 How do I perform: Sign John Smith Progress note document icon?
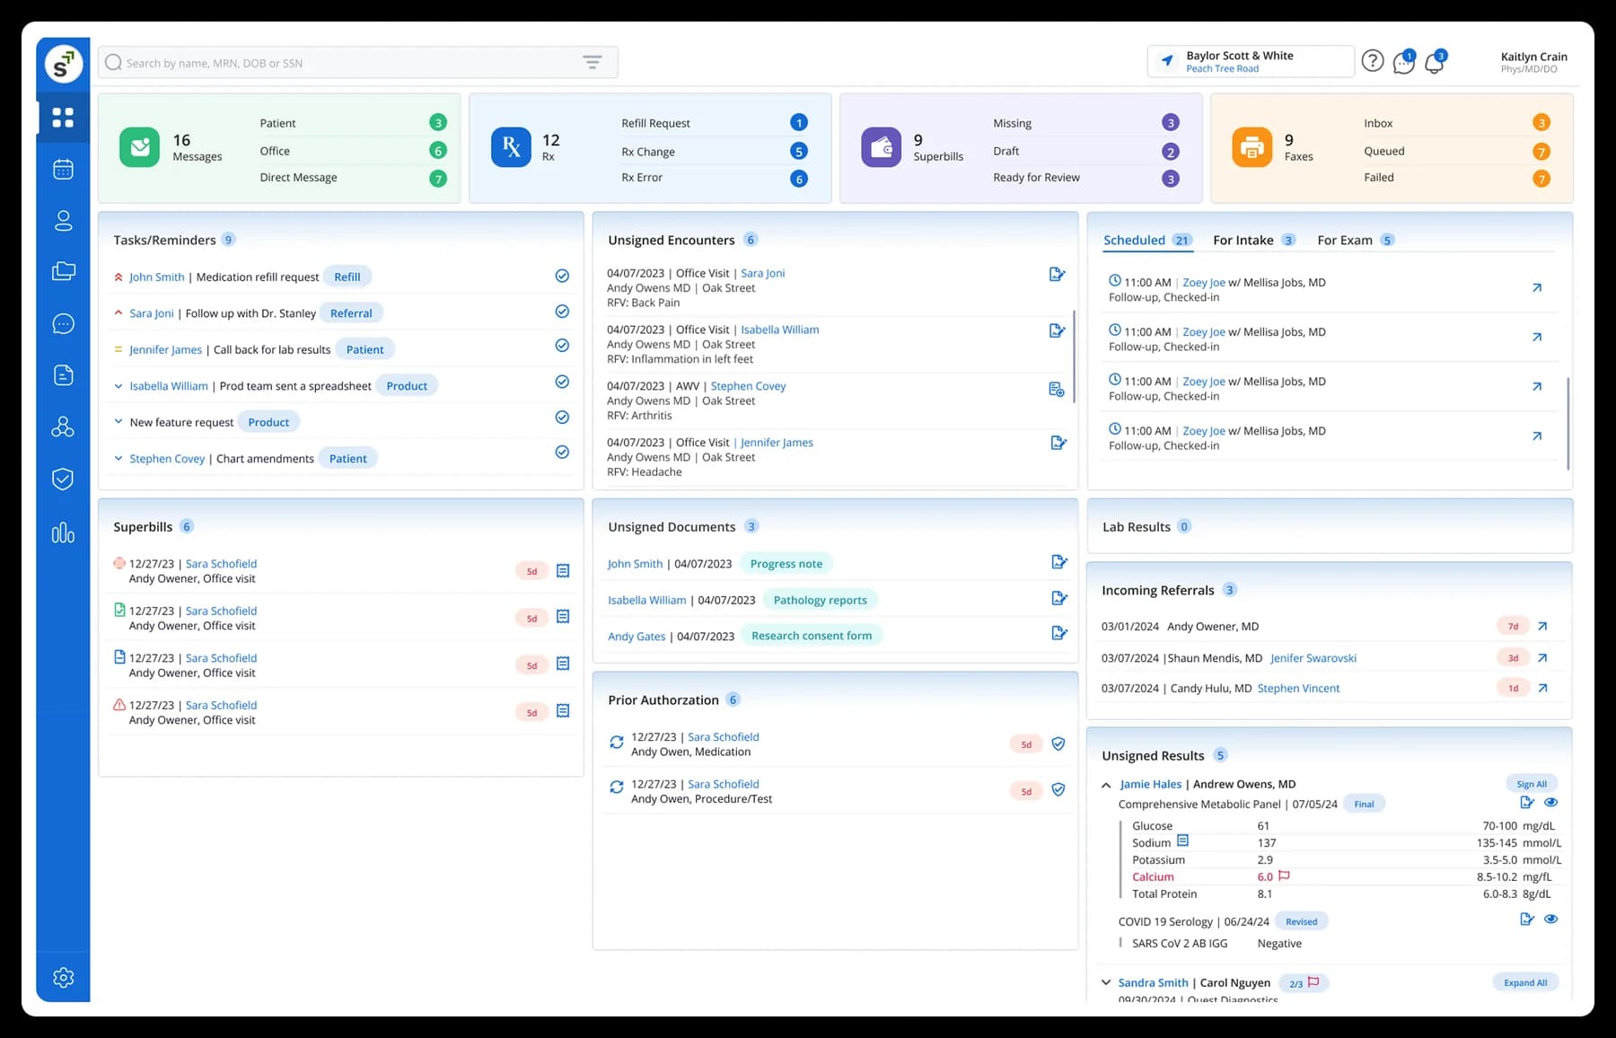pos(1059,562)
